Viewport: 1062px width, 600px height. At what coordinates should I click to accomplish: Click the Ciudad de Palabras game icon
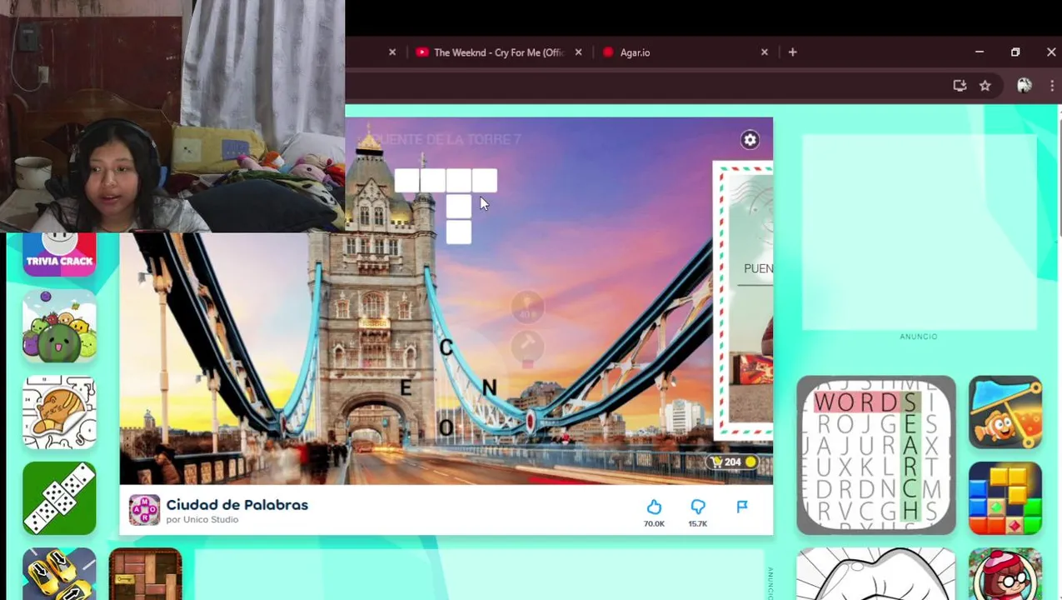click(x=144, y=510)
